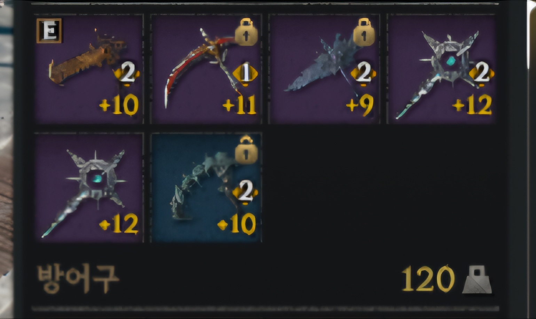Toggle the lock on the red scythe

tap(246, 32)
